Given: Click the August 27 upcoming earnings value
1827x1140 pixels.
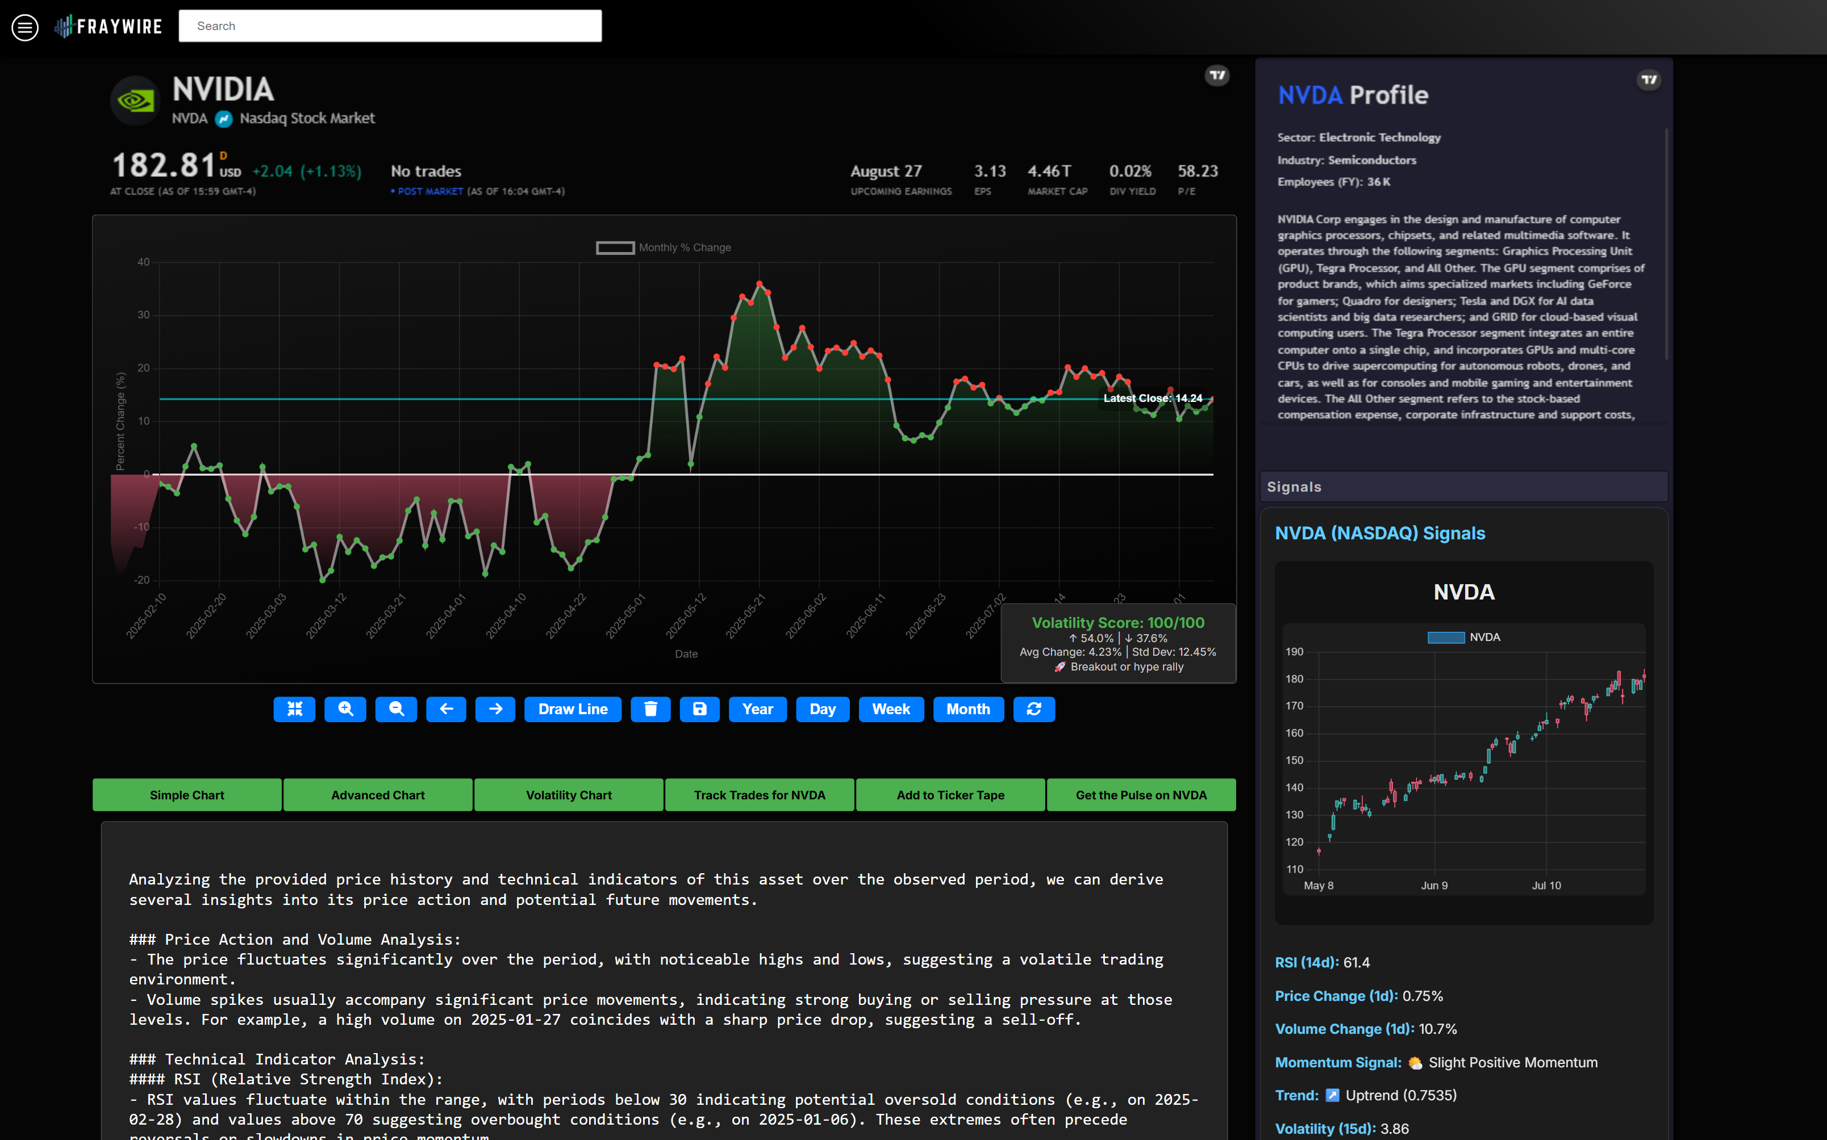Looking at the screenshot, I should click(886, 171).
